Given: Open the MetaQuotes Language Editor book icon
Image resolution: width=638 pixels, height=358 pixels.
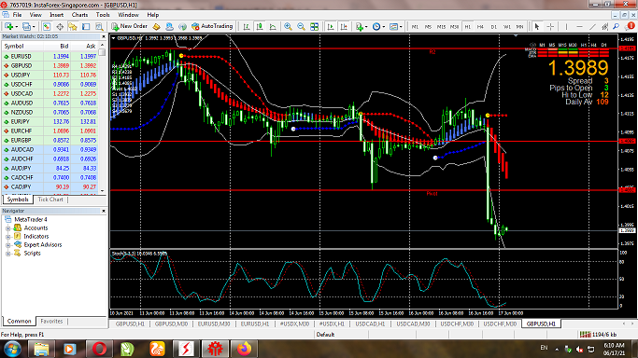Looking at the screenshot, I should 156,26.
